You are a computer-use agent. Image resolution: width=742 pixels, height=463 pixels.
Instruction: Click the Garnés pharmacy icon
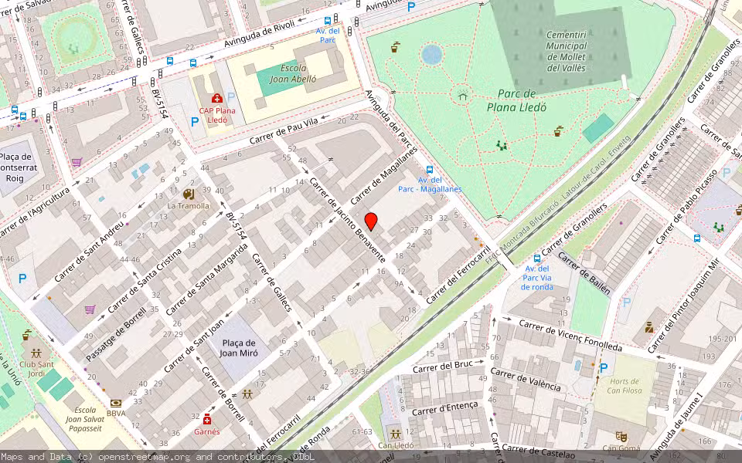[207, 419]
